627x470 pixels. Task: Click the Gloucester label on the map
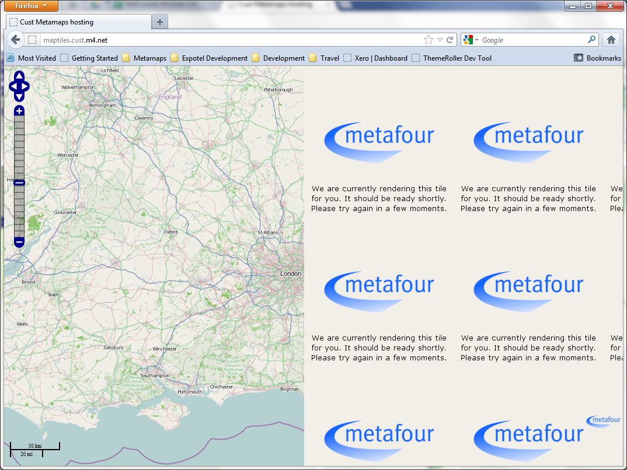coord(65,212)
